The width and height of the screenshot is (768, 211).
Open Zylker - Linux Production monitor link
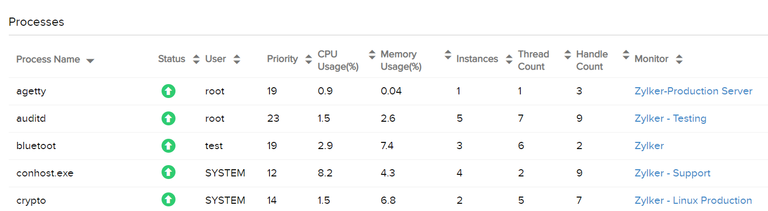693,200
